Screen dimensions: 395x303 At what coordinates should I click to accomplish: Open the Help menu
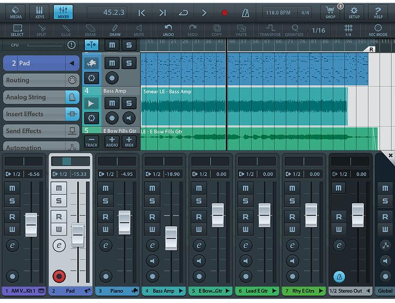pos(378,12)
